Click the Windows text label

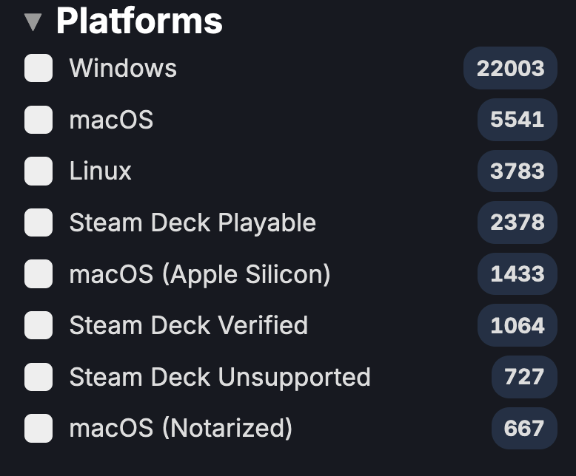coord(123,69)
